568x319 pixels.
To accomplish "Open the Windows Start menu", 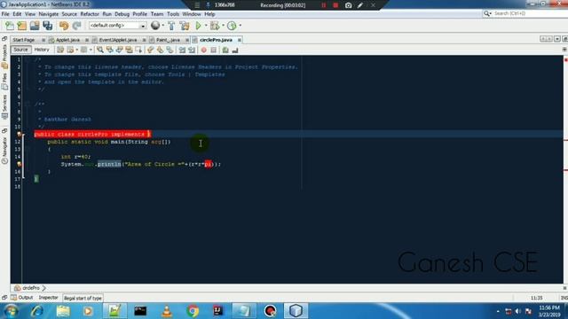I will point(11,311).
